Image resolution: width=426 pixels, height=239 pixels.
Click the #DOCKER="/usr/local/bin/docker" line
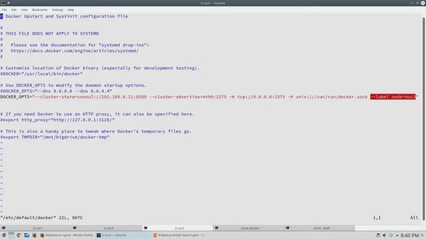click(41, 74)
